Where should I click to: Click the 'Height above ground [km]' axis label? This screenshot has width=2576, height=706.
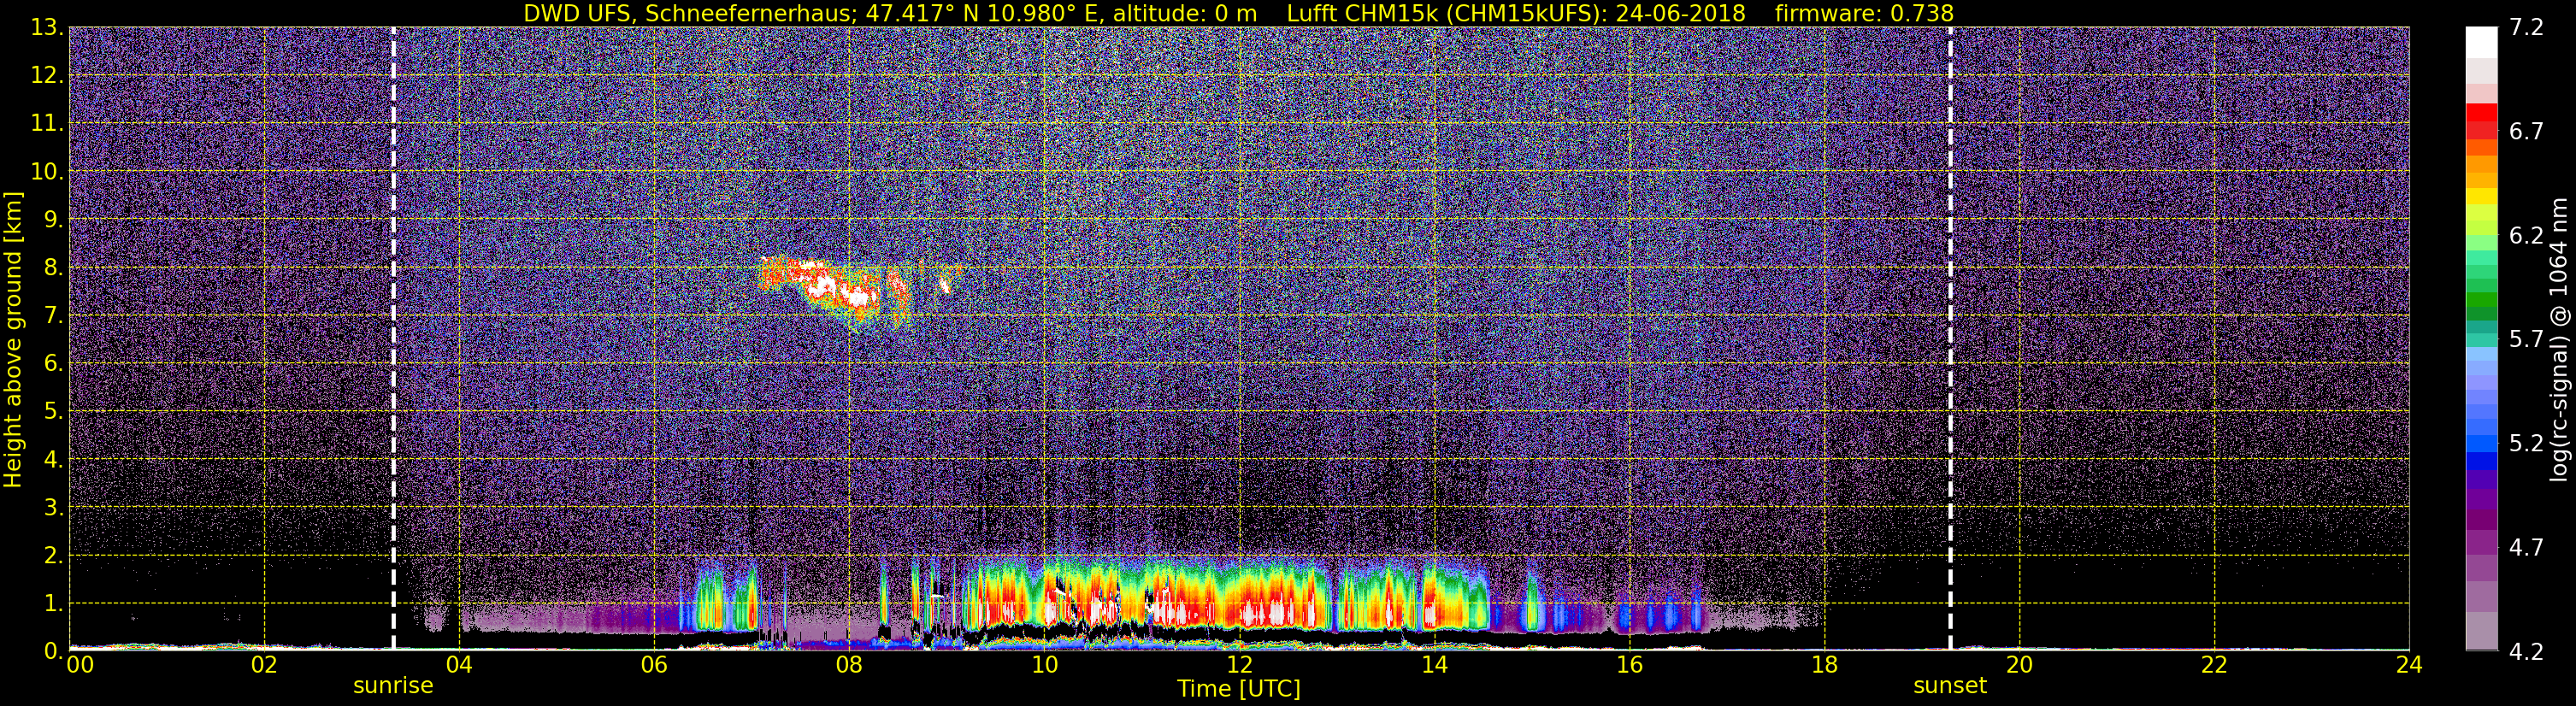[13, 339]
